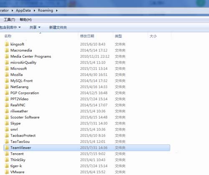Screen dimensions: 209x175
Task: Click Roaming in the address path
Action: click(46, 10)
